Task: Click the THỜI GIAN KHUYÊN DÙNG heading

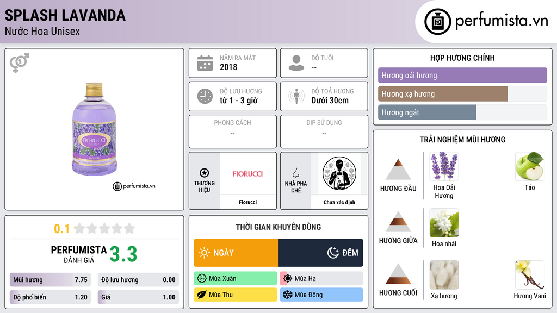Action: [278, 227]
